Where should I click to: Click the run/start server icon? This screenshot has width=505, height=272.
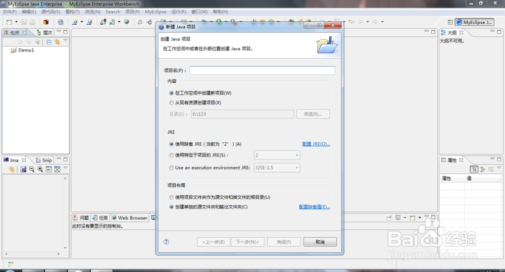[x=112, y=22]
